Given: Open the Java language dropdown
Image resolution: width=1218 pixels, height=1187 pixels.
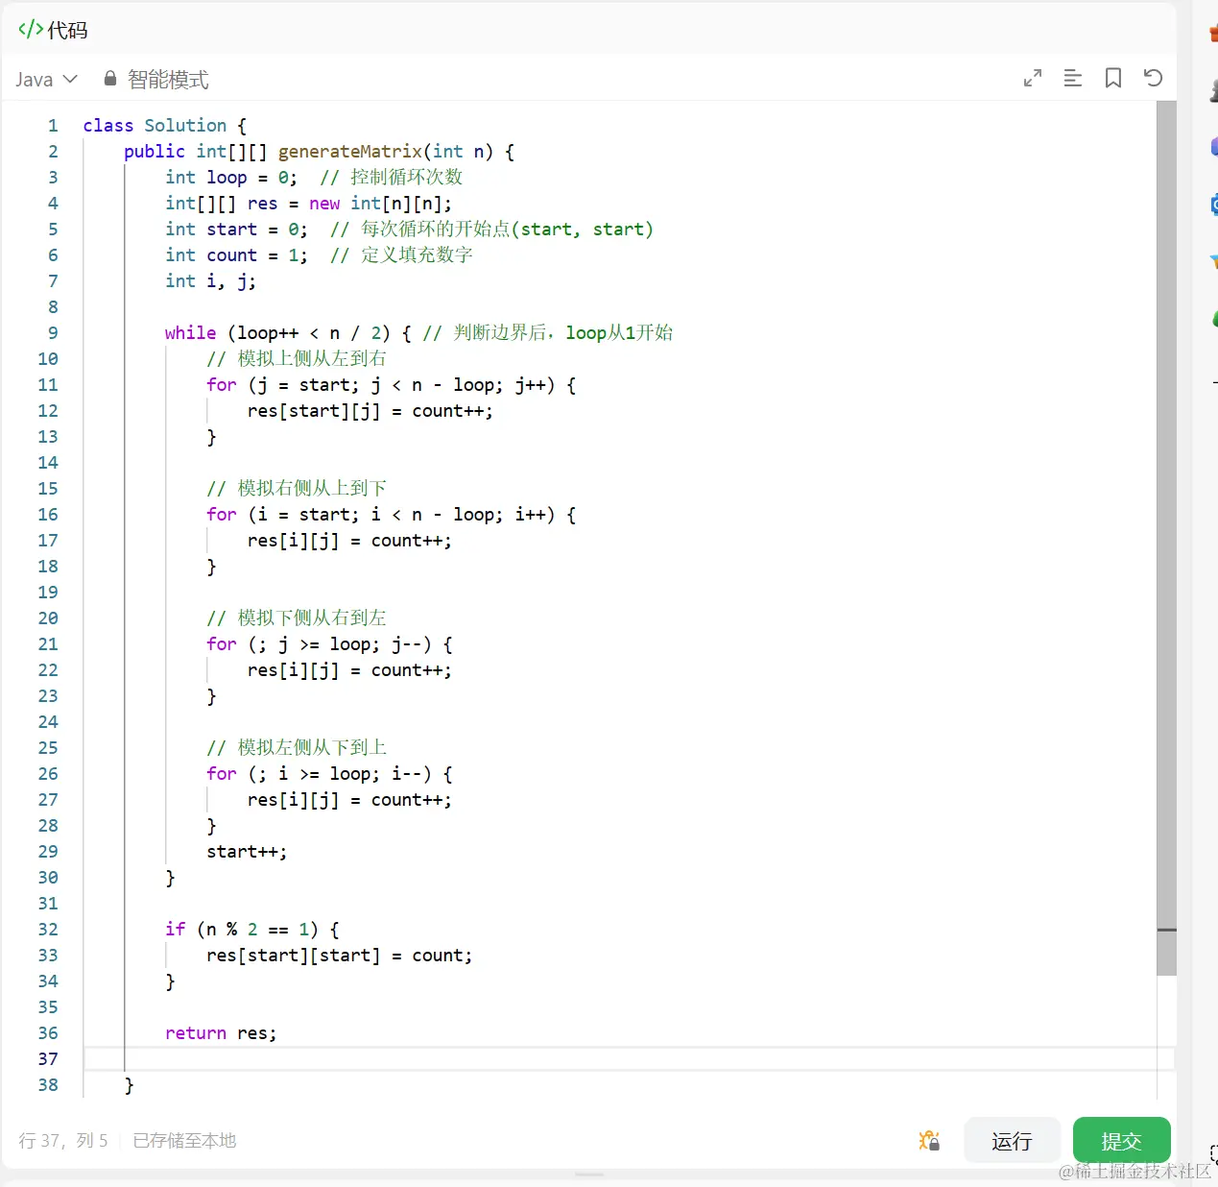Looking at the screenshot, I should (x=46, y=79).
